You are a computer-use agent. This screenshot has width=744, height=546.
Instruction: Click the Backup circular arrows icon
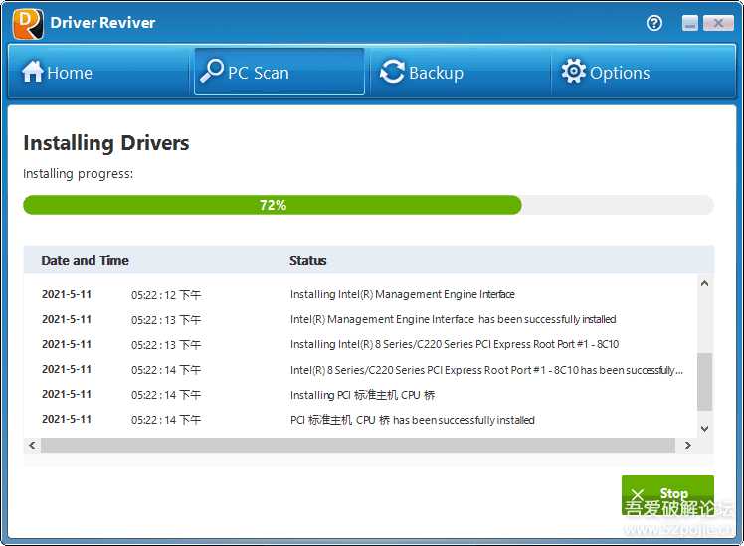point(392,72)
